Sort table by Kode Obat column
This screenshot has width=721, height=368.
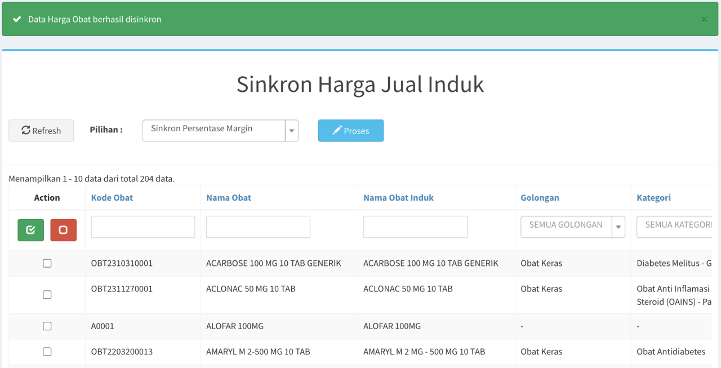point(112,198)
